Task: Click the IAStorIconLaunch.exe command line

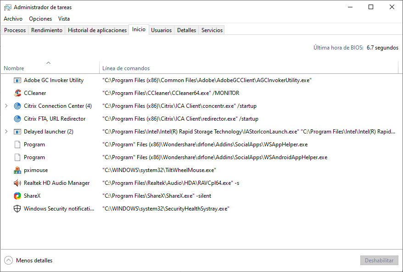Action: click(249, 132)
